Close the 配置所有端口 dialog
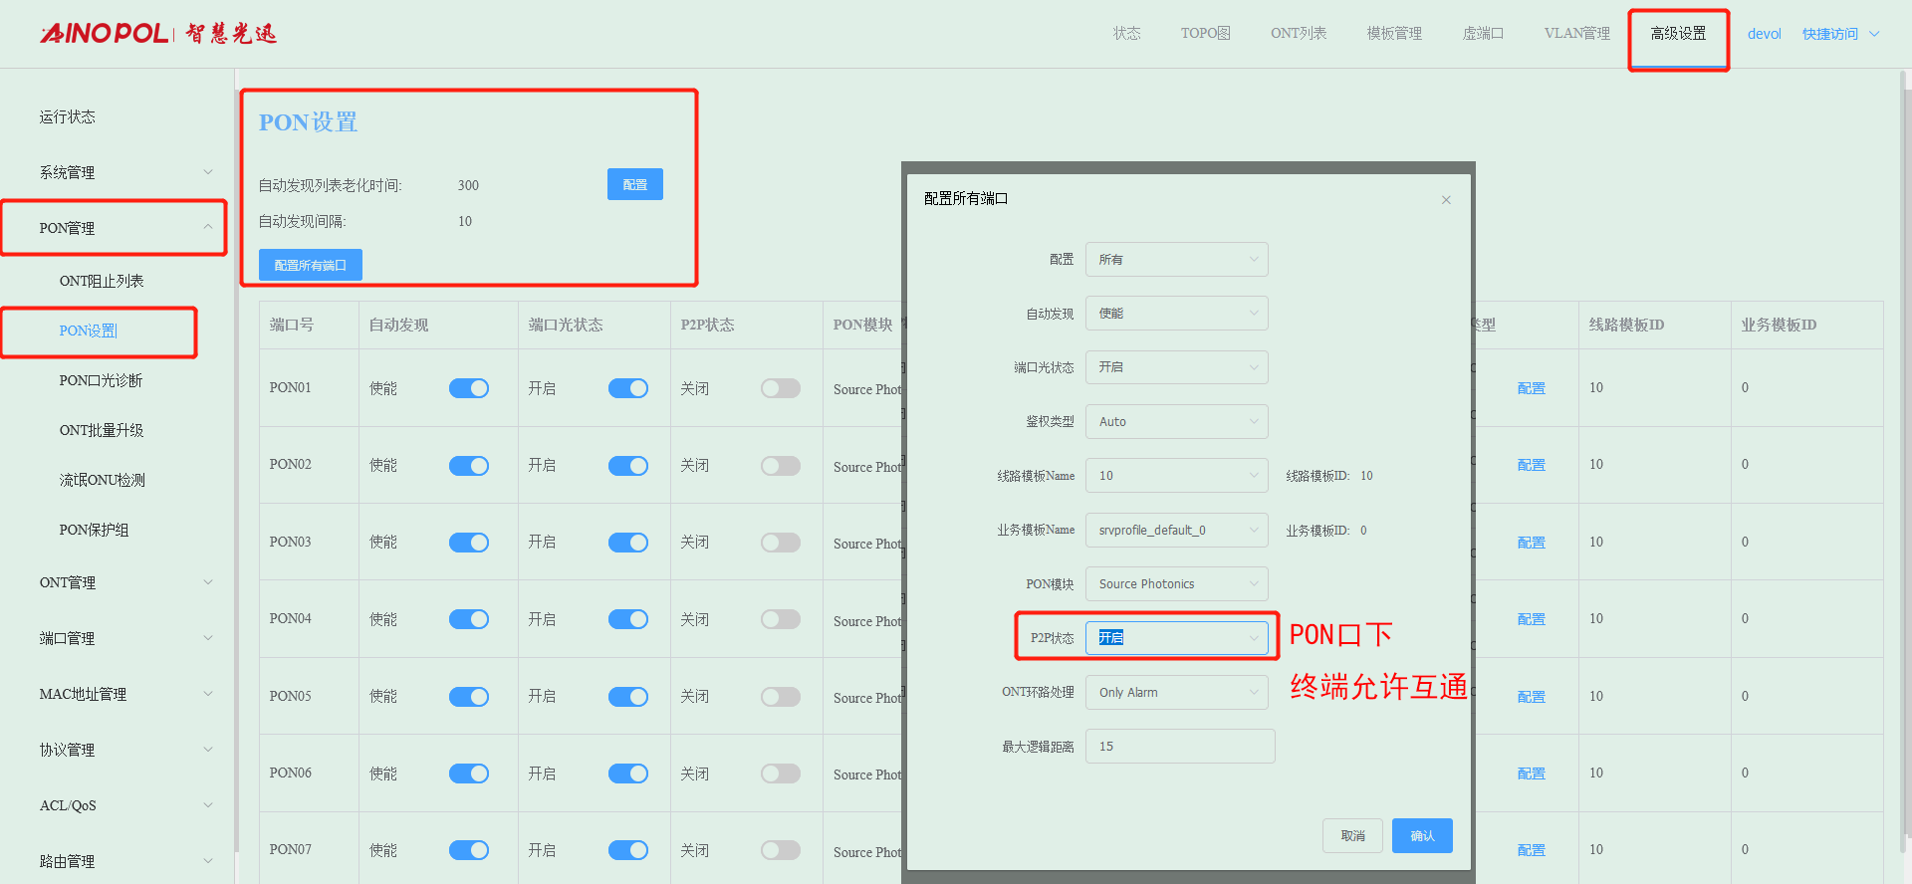 tap(1446, 200)
